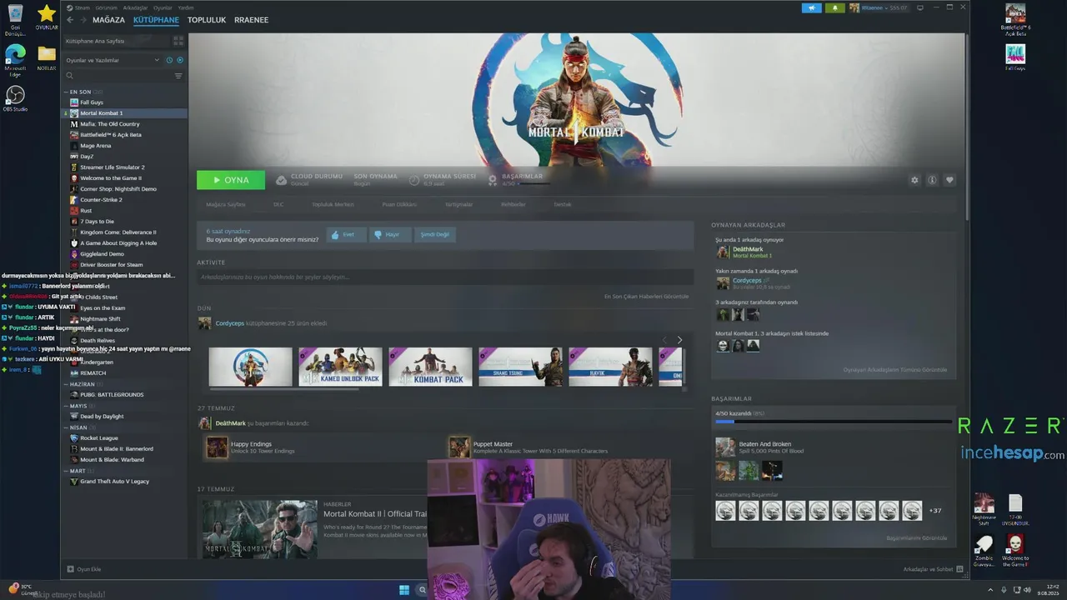Viewport: 1067px width, 600px height.
Task: Click the library search magnifier icon
Action: 70,76
